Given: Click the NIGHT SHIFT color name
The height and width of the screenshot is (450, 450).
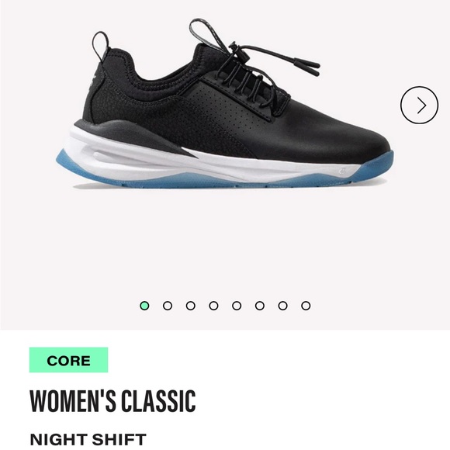Looking at the screenshot, I should click(88, 439).
